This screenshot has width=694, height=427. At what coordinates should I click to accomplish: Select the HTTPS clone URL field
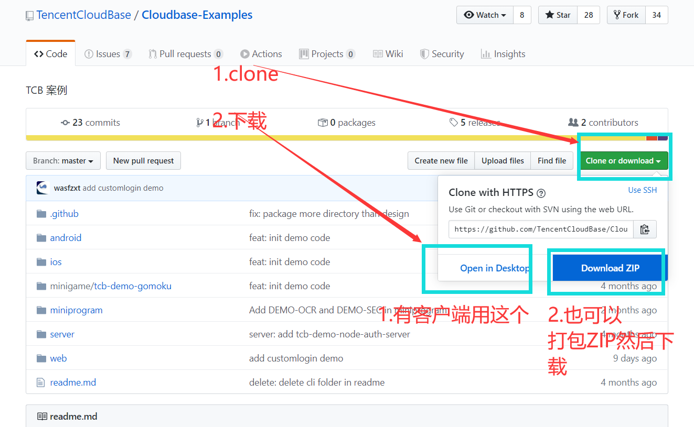[541, 229]
